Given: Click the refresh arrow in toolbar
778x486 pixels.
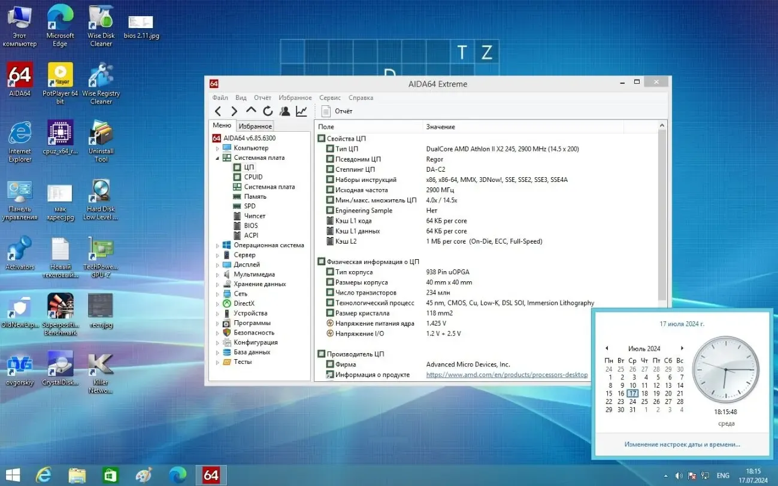Looking at the screenshot, I should pos(268,111).
